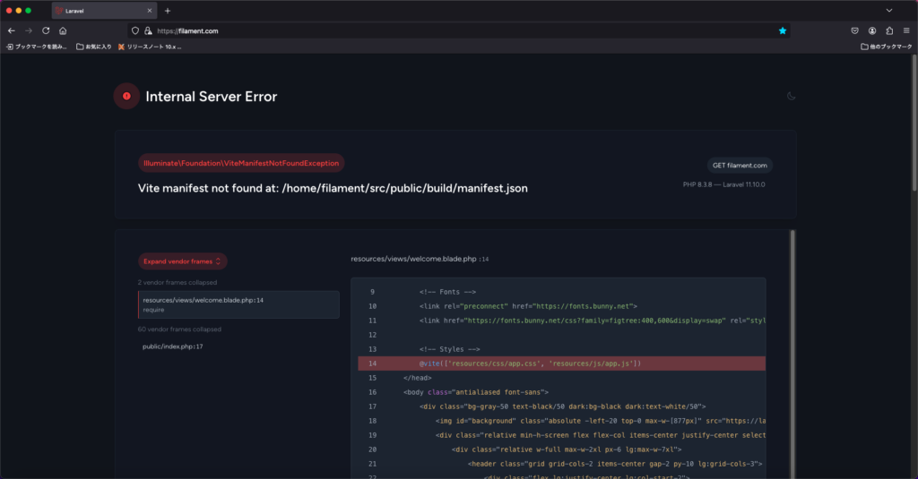Open the お気に入り bookmarks folder

pyautogui.click(x=93, y=47)
